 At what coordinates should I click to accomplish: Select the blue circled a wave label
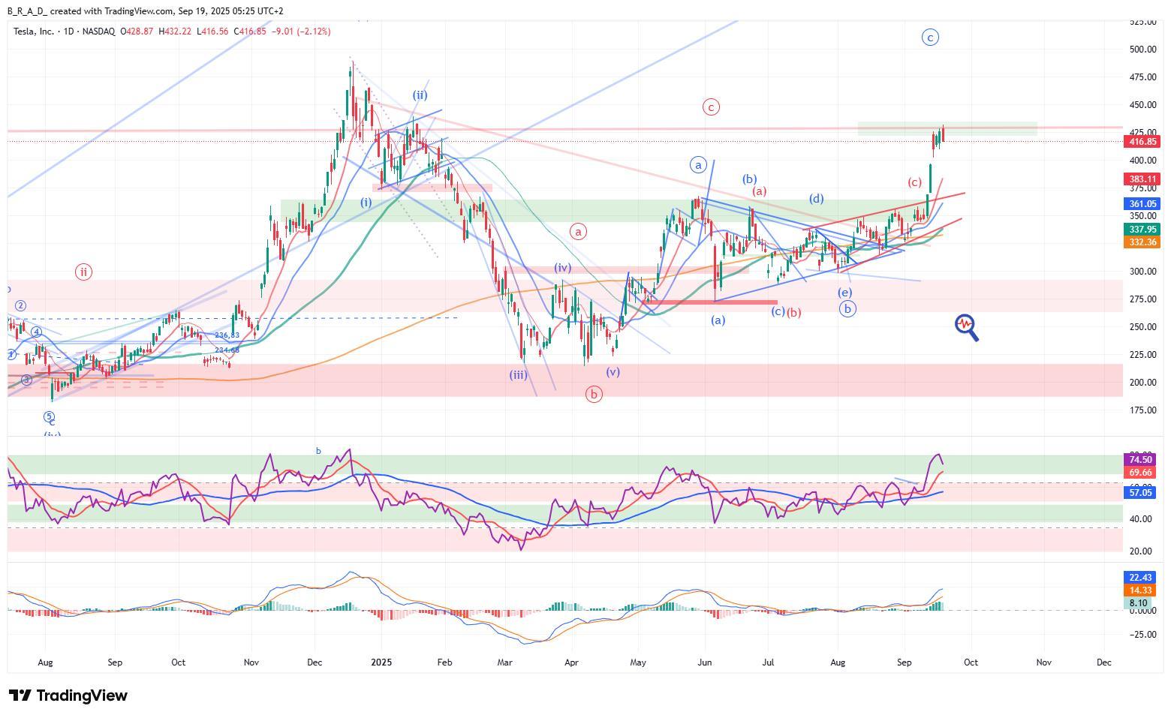[698, 165]
